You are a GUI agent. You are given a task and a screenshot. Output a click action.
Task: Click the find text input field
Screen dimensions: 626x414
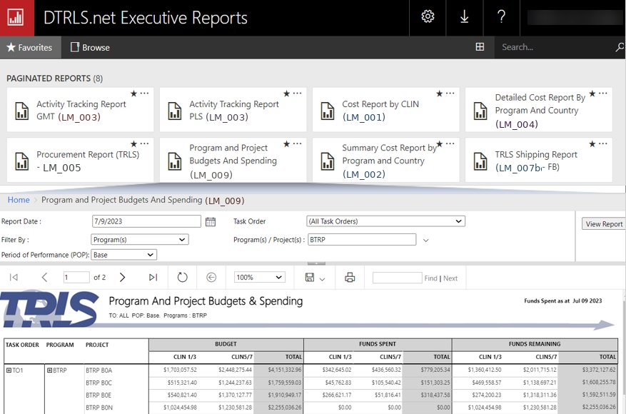(398, 278)
